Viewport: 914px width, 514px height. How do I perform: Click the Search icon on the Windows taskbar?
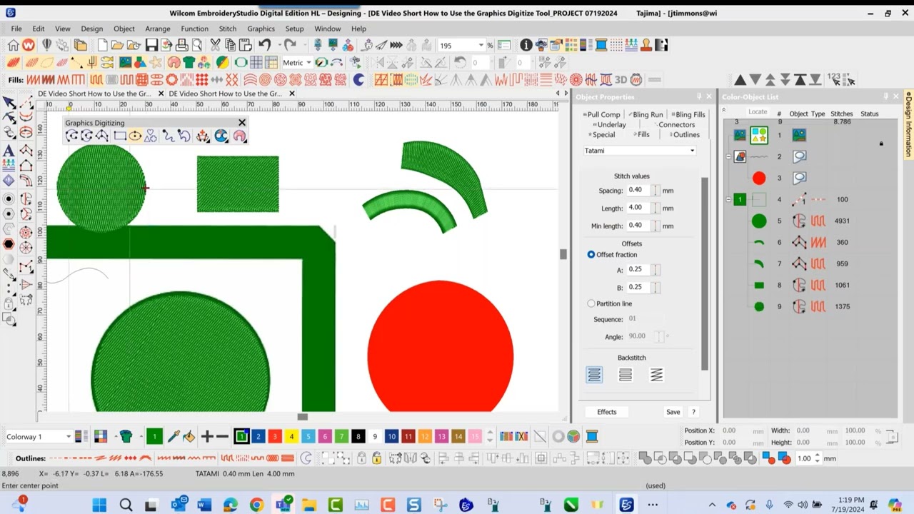point(125,505)
